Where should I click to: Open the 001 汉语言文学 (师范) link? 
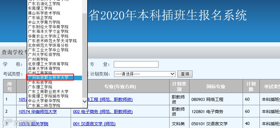94,124
